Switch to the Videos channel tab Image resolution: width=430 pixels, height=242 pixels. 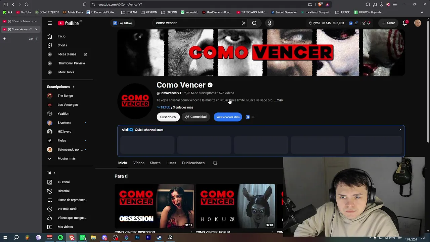139,163
